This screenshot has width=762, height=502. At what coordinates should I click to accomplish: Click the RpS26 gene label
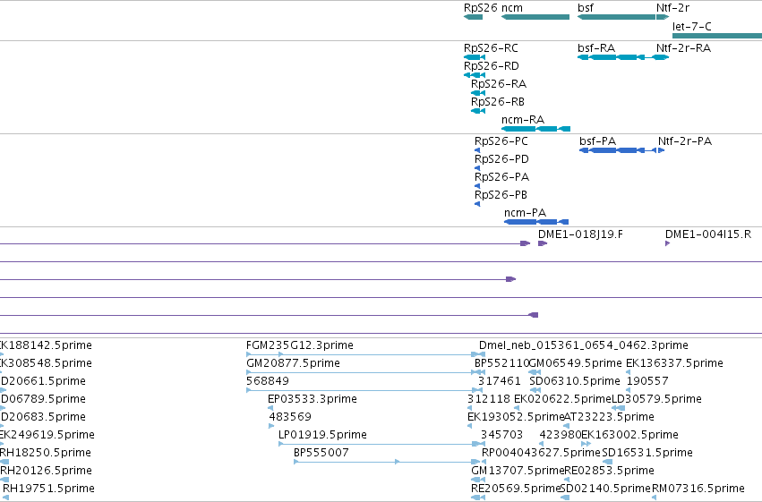tap(481, 8)
